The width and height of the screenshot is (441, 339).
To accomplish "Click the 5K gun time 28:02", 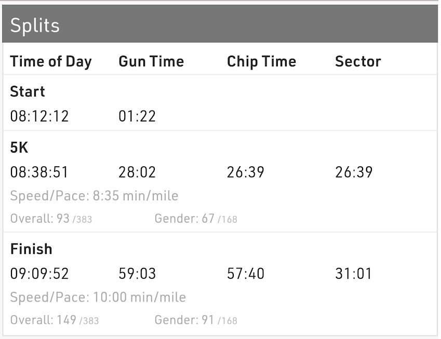I will (137, 172).
